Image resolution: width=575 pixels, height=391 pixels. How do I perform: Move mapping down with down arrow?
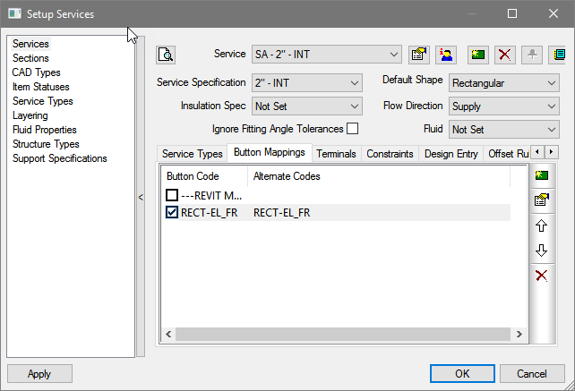541,251
